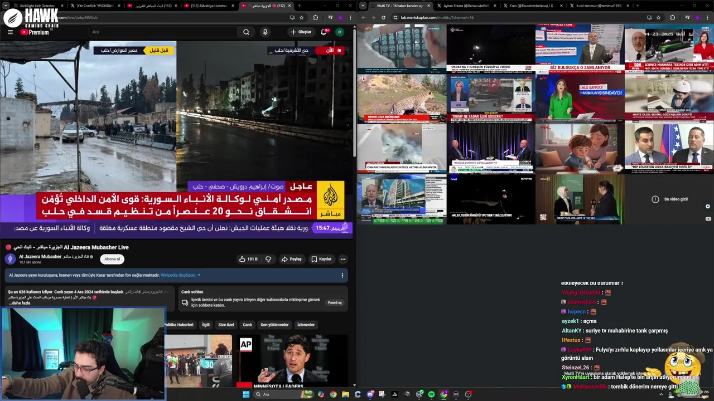Open Wikipedia (İngilizce) link
The image size is (714, 401).
click(x=180, y=275)
